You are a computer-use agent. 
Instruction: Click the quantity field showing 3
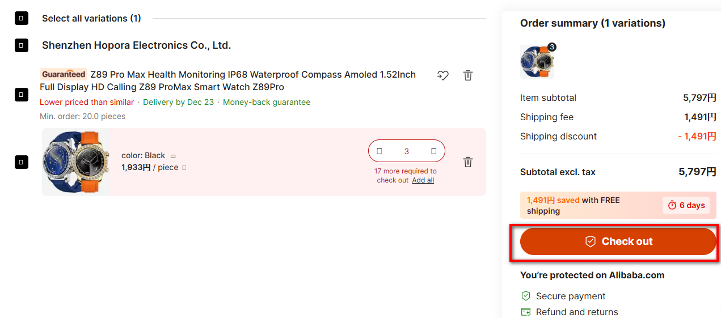click(x=406, y=151)
